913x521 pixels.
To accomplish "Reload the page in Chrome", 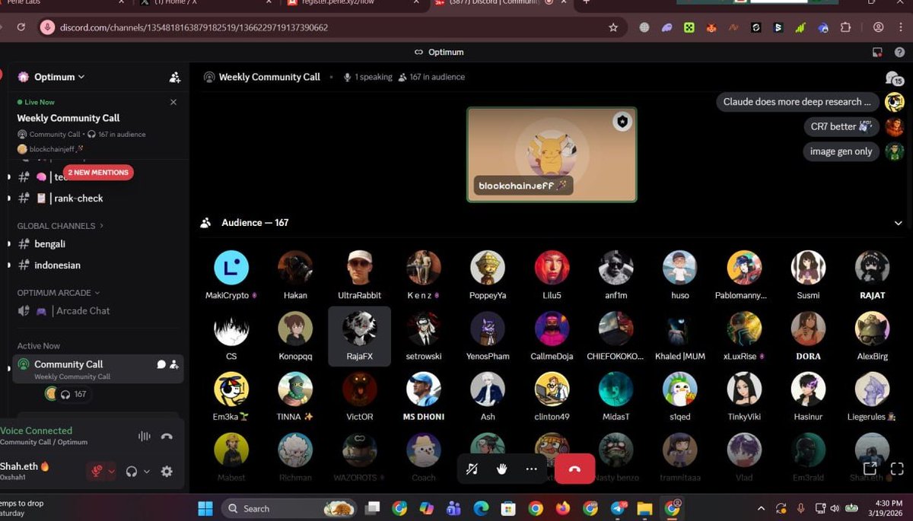I will 21,27.
